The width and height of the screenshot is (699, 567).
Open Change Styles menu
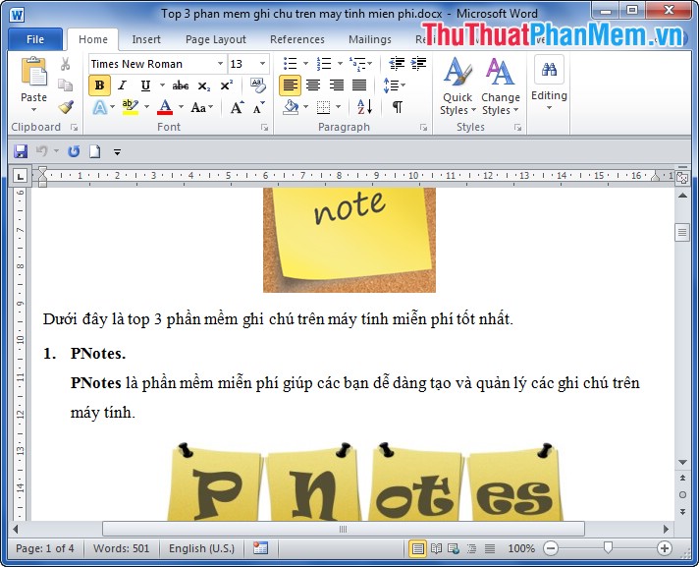pyautogui.click(x=501, y=85)
